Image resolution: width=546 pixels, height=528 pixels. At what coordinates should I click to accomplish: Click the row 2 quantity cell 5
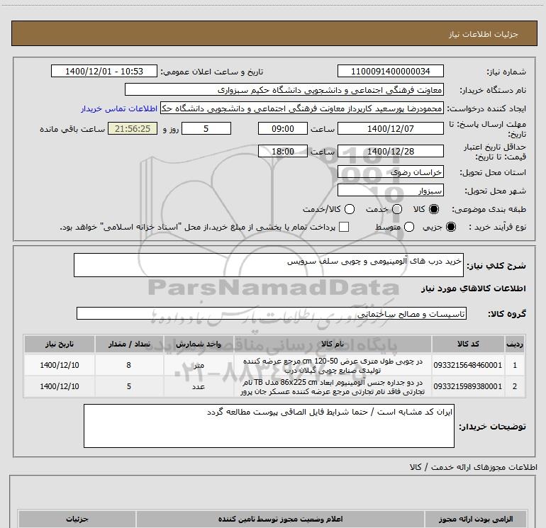[x=129, y=386]
